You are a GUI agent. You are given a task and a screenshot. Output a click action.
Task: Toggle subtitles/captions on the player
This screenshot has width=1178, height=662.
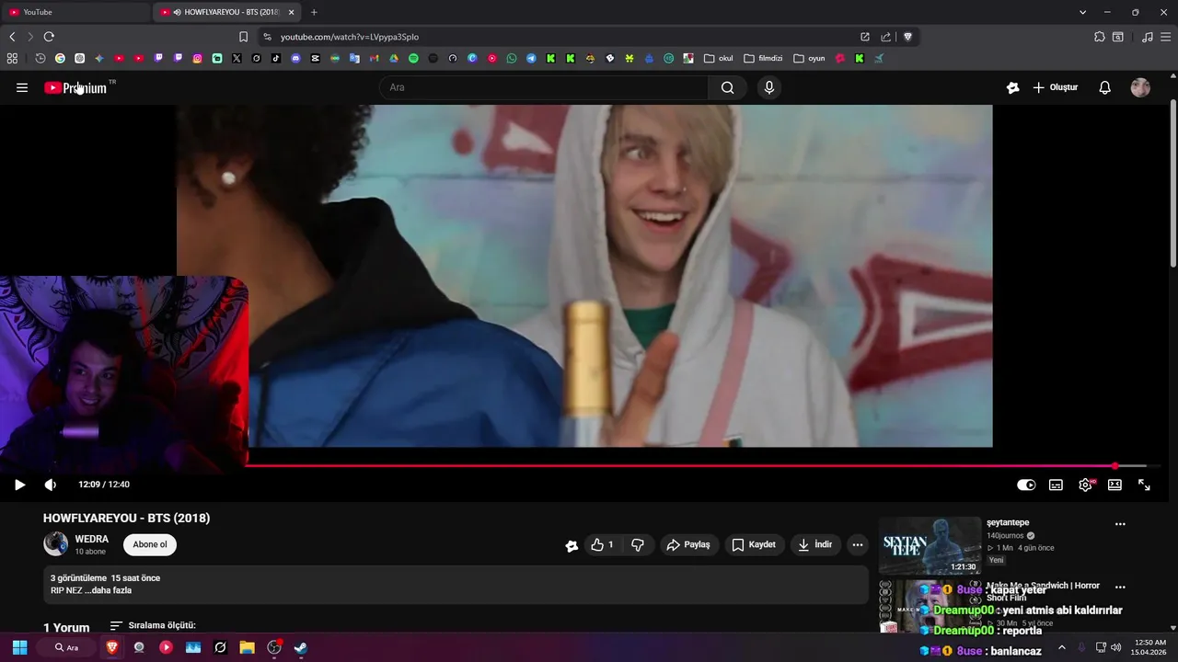[x=1056, y=485]
